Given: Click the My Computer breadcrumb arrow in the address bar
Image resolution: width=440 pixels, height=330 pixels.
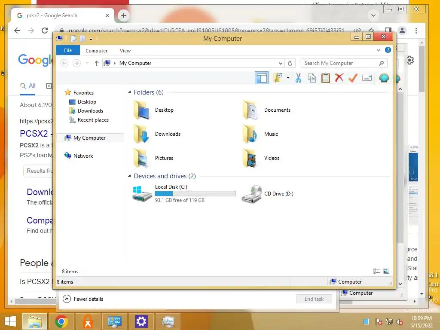Looking at the screenshot, I should tap(114, 63).
